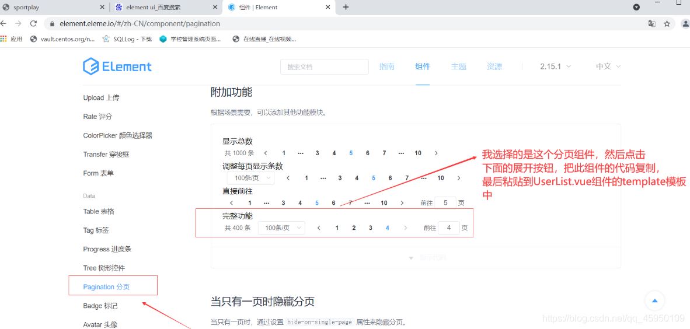
Task: Bookmark this page with star icon
Action: coord(667,24)
